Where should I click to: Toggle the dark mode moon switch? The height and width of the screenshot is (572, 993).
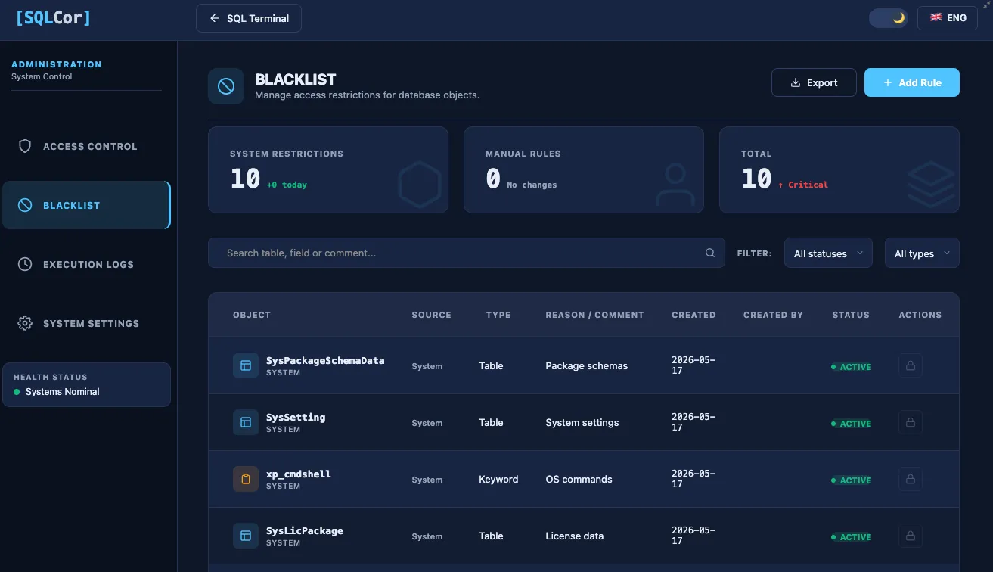(889, 18)
